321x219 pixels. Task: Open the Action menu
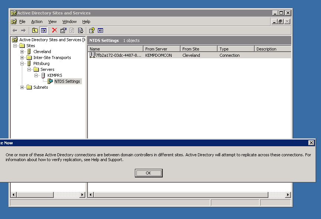point(37,22)
